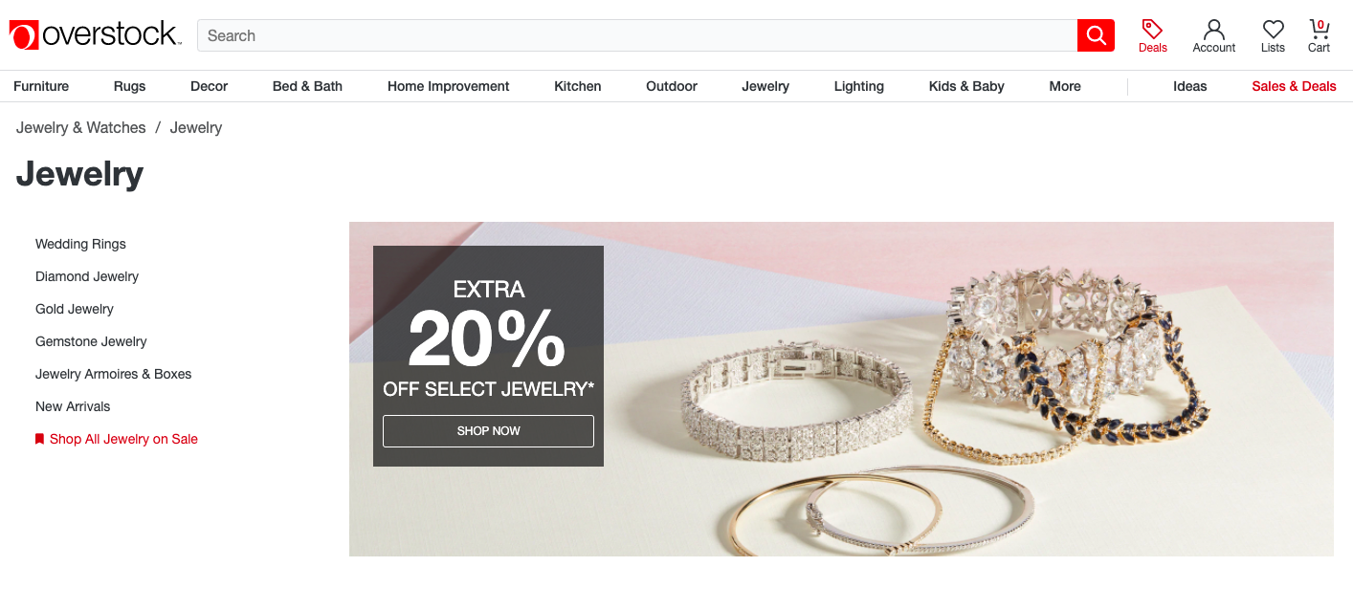Focus the Search input field

637,35
